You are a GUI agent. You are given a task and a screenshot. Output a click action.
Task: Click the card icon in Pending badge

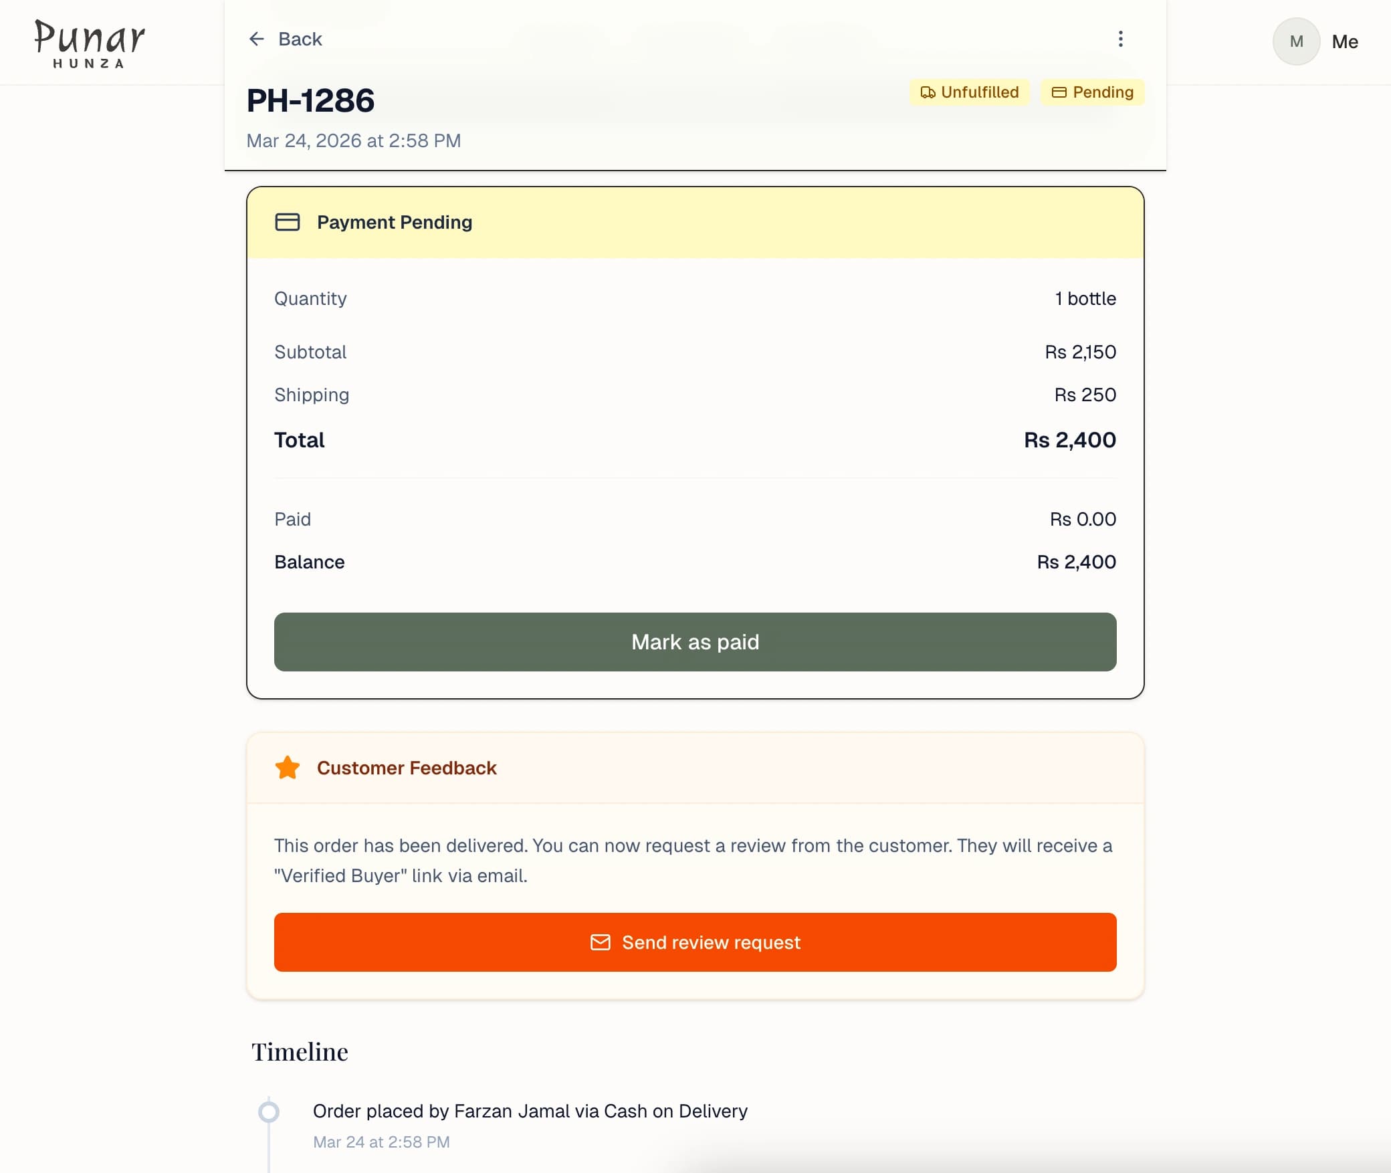1059,92
